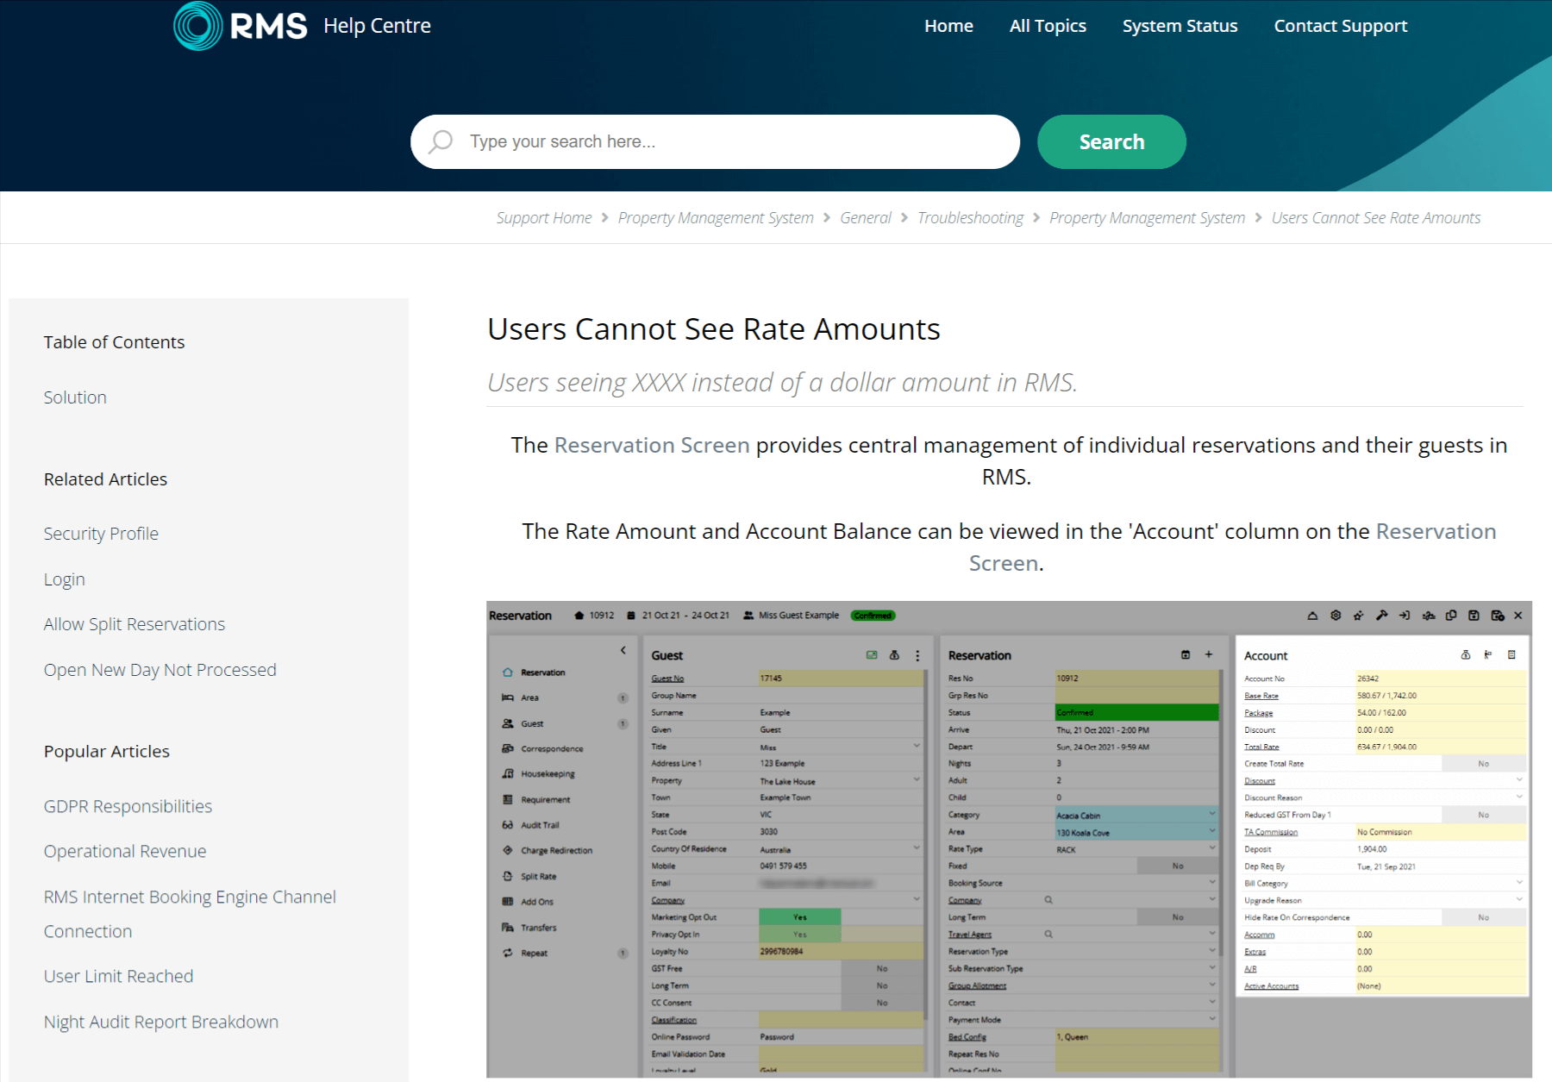Click the Split Rate icon in screenshot sidebar

point(508,876)
